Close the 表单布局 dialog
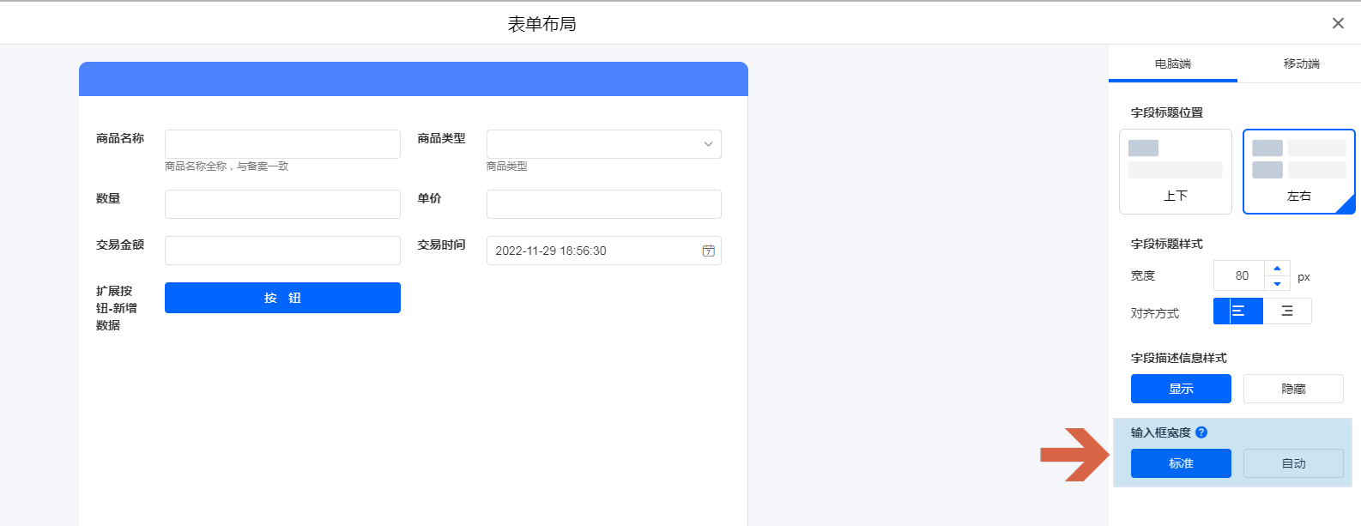This screenshot has height=526, width=1361. (x=1338, y=23)
